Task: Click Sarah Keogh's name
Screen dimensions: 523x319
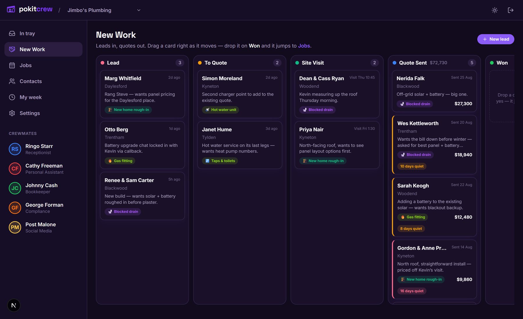Action: tap(413, 186)
